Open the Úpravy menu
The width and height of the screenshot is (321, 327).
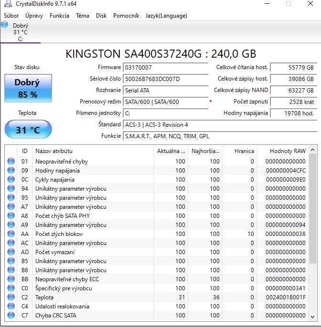pos(34,16)
